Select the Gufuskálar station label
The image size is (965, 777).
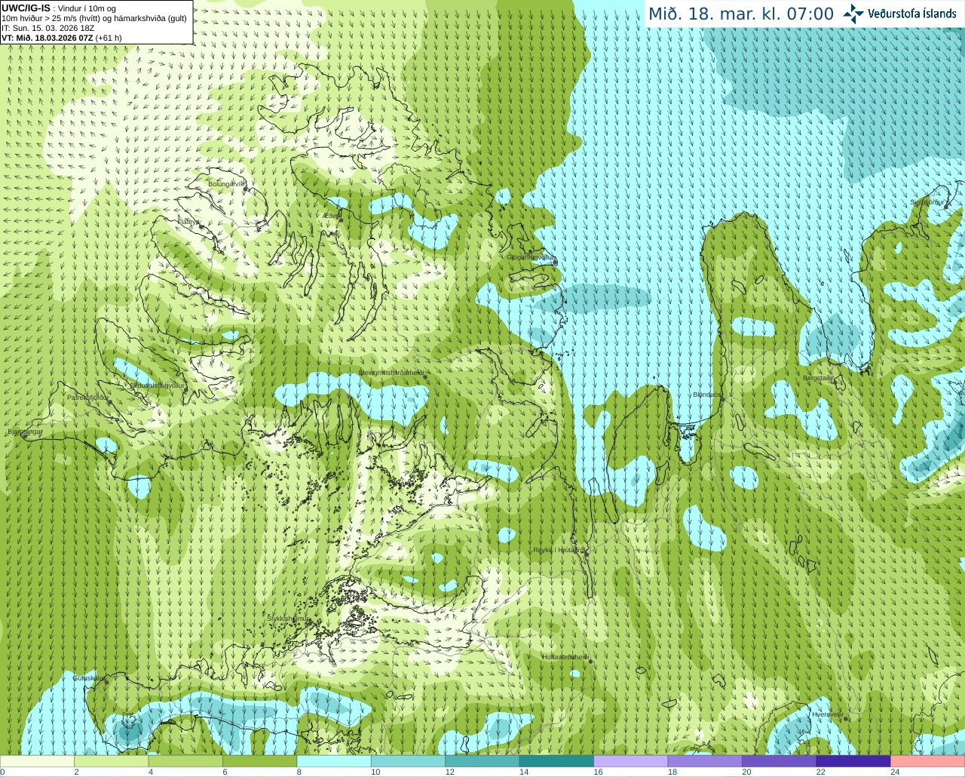[88, 678]
